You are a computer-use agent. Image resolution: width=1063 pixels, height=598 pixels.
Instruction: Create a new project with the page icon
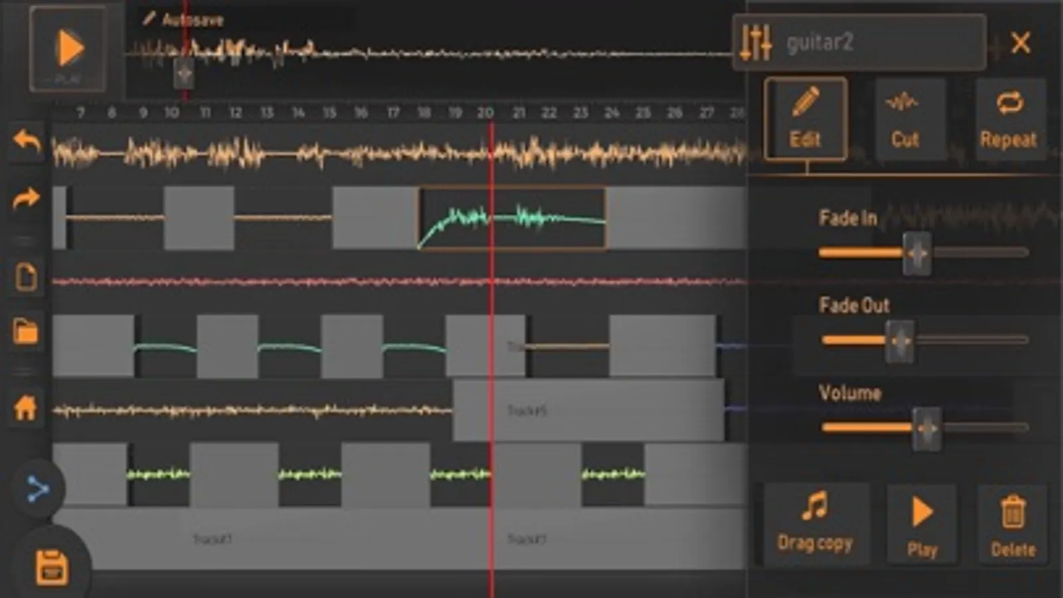coord(26,276)
